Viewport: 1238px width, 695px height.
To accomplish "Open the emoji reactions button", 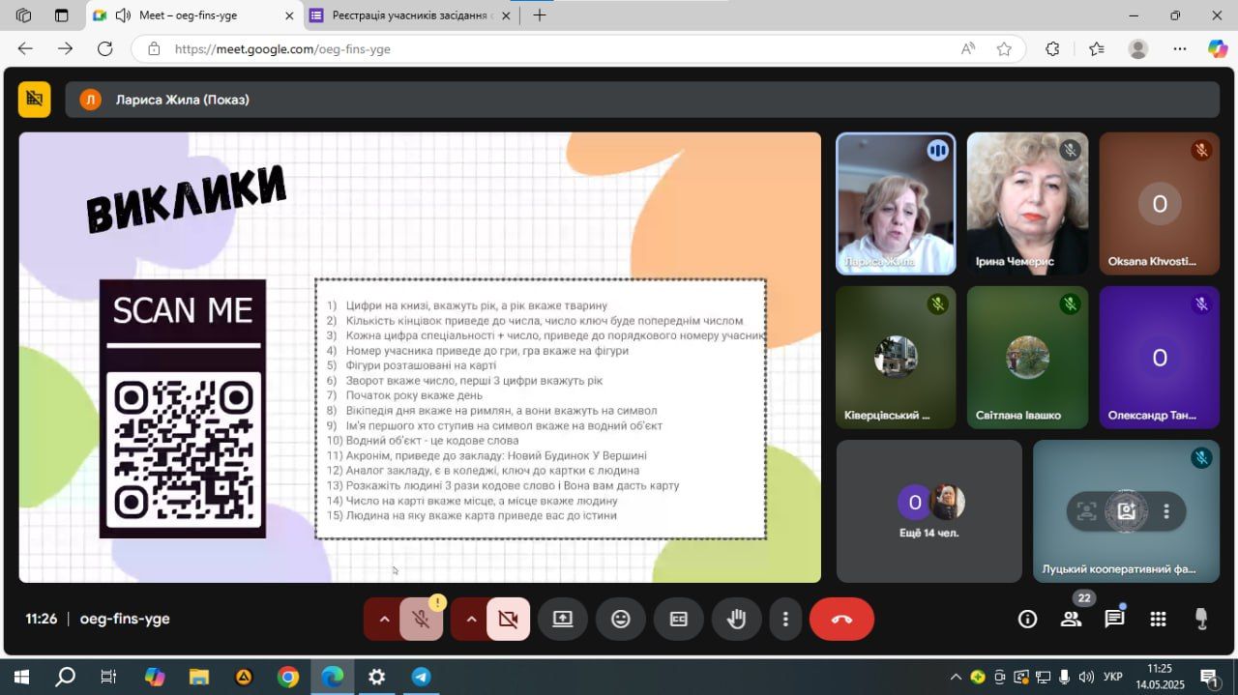I will coord(621,620).
